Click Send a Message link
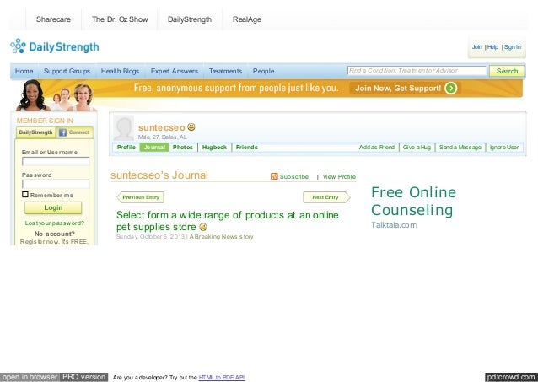The width and height of the screenshot is (538, 382). pyautogui.click(x=460, y=148)
